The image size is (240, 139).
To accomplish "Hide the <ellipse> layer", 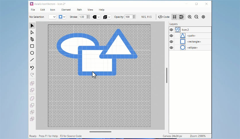I will [x=171, y=48].
